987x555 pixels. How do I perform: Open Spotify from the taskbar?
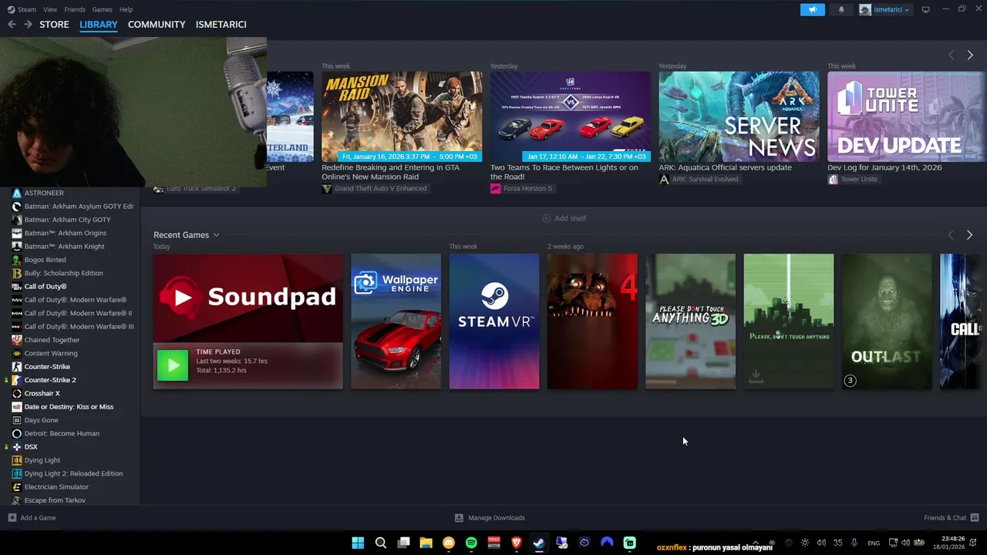tap(471, 543)
